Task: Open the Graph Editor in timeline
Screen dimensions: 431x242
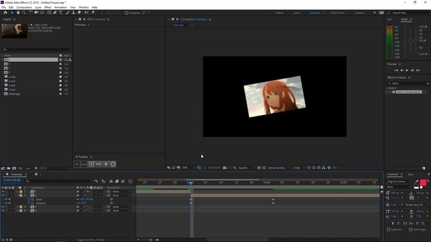Action: tap(131, 181)
